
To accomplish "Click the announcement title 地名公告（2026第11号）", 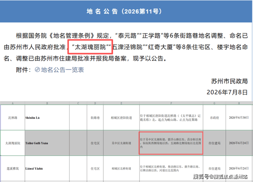I will [x=124, y=11].
